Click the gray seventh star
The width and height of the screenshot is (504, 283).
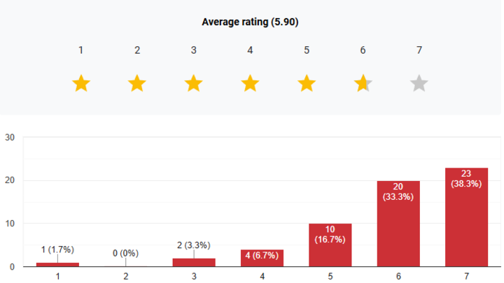click(419, 84)
